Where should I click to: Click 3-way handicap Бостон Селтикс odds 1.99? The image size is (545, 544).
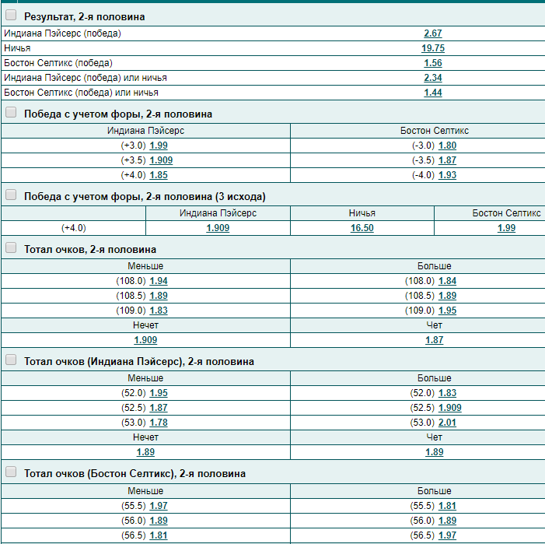(506, 228)
